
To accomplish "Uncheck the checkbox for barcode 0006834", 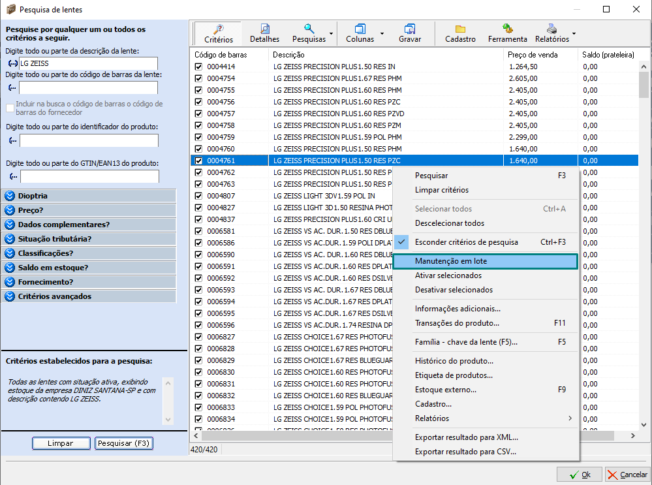I will (198, 419).
